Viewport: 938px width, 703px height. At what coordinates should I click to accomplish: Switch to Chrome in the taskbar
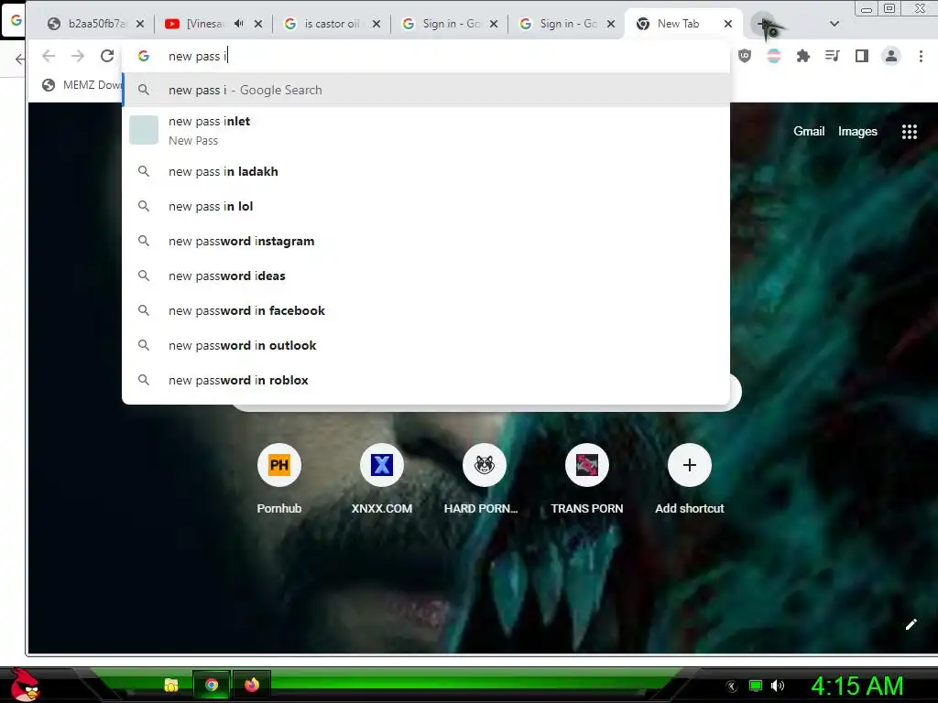(x=212, y=685)
